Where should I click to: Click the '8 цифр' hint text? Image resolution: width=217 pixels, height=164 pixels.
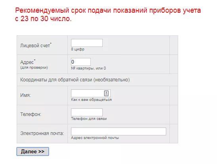coord(78,49)
